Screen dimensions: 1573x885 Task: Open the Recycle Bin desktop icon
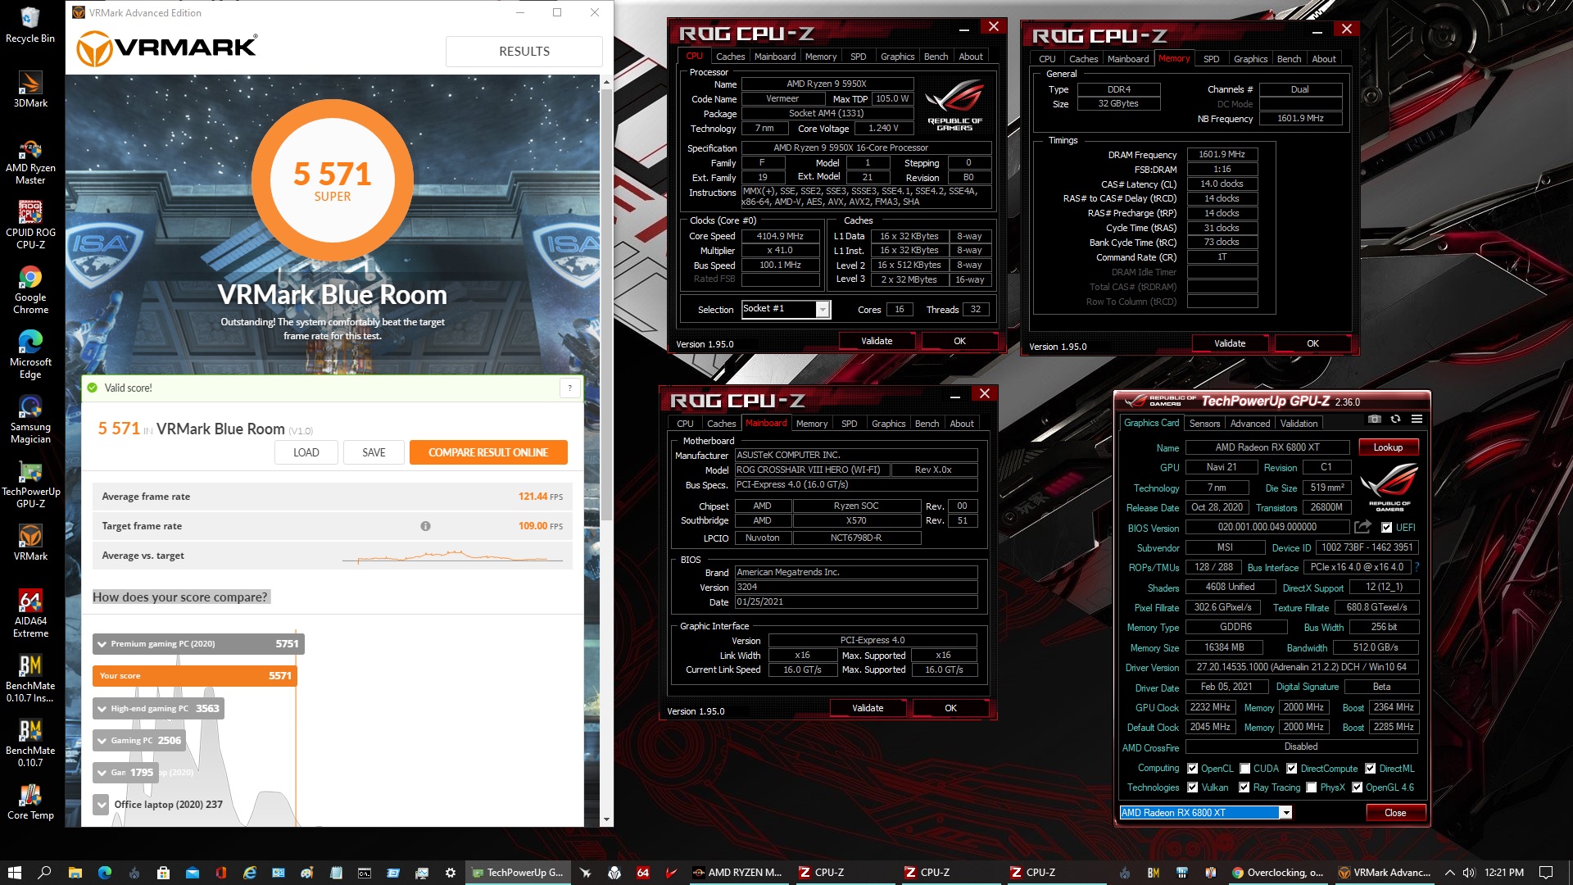30,25
